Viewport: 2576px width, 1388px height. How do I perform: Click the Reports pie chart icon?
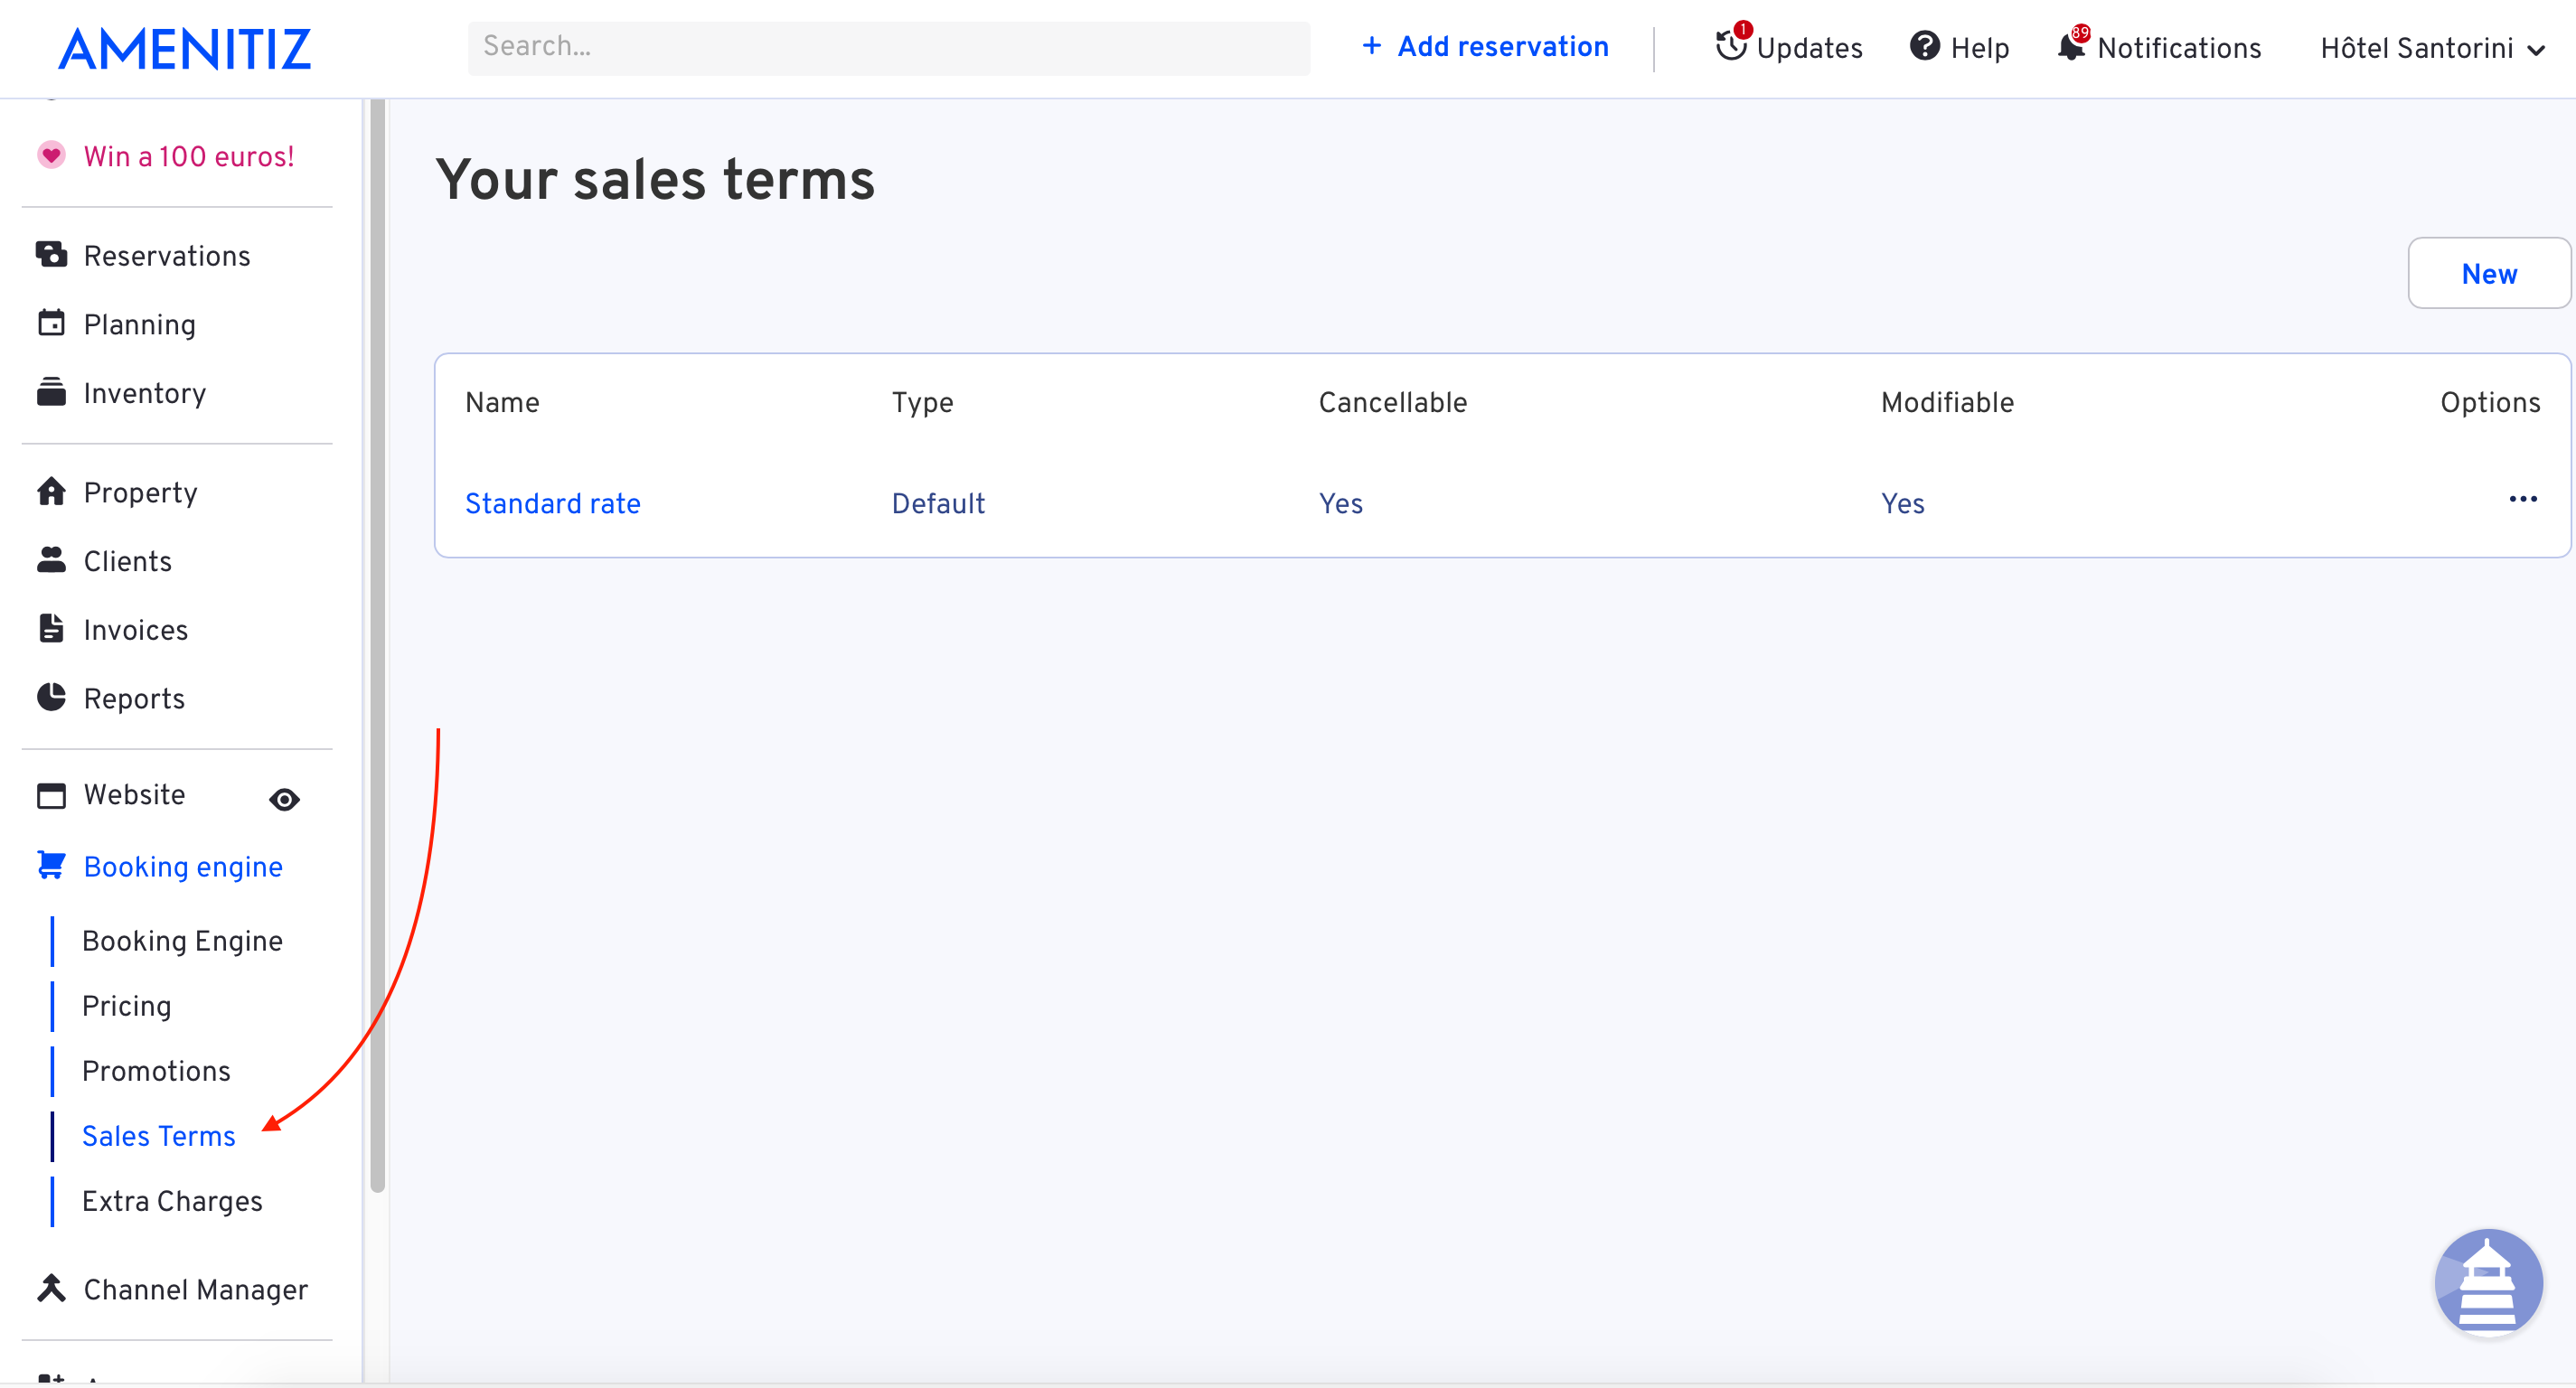[51, 698]
